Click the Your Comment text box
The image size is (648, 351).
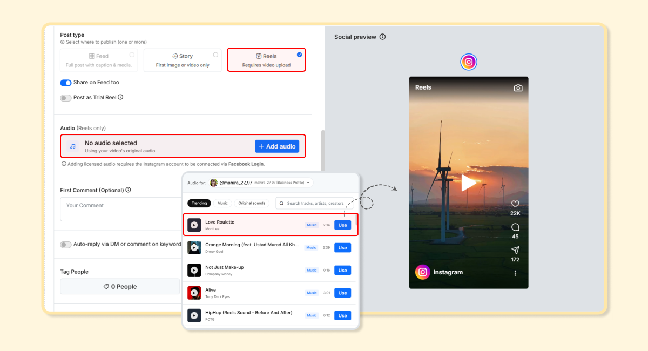tap(122, 209)
